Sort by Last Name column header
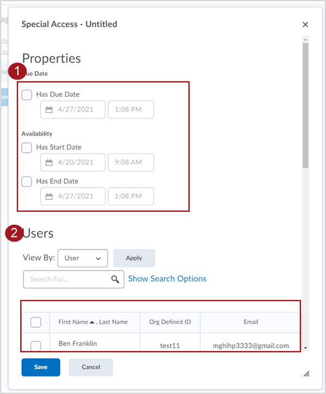Image resolution: width=326 pixels, height=394 pixels. click(114, 322)
